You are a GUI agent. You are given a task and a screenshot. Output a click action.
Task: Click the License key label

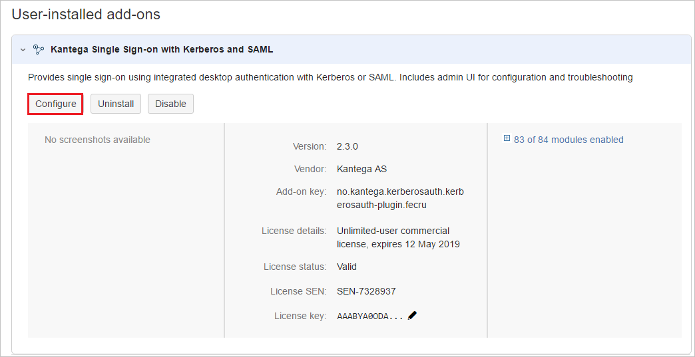coord(300,316)
